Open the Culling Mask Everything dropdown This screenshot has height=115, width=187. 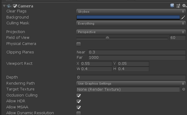click(131, 23)
